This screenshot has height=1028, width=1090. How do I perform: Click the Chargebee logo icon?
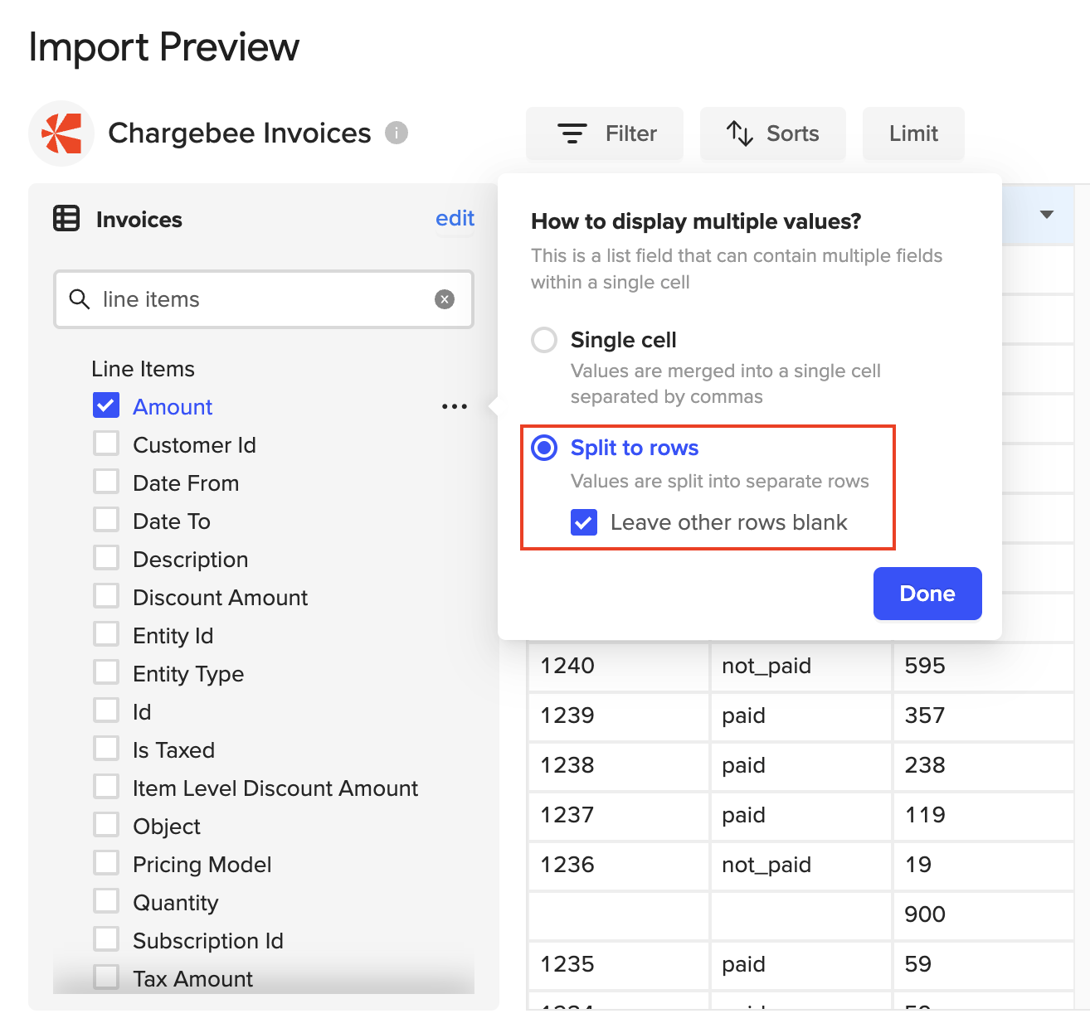coord(61,133)
